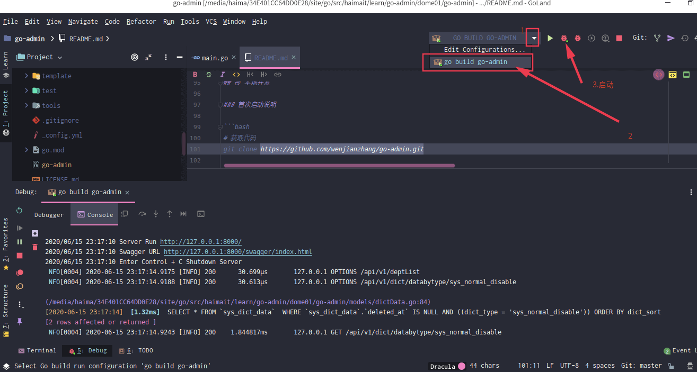Apply italic formatting in Markdown toolbar
697x372 pixels.
point(223,75)
